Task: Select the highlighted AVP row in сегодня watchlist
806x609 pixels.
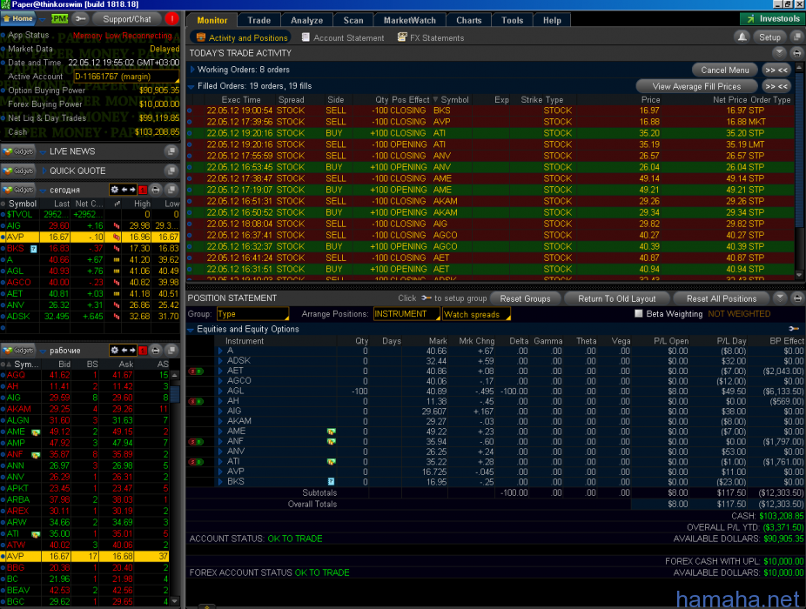Action: 90,237
